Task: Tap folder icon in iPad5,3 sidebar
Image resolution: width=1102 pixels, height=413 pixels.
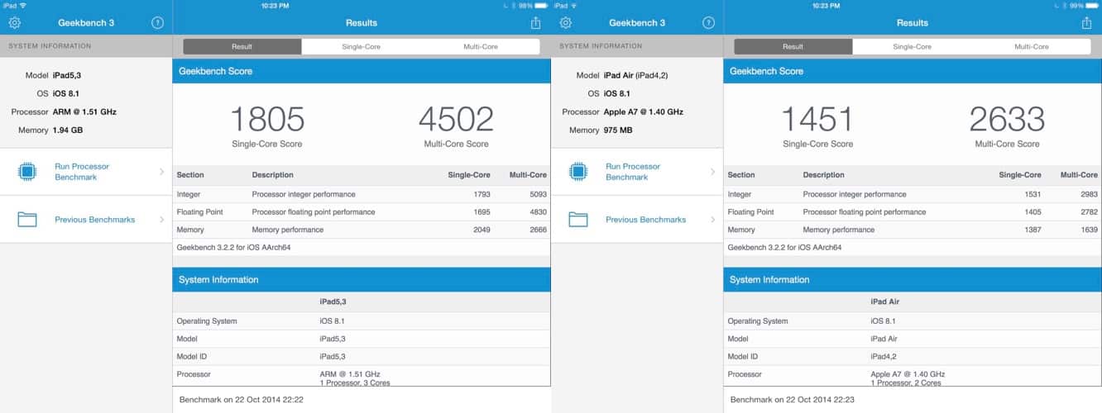Action: click(x=27, y=220)
